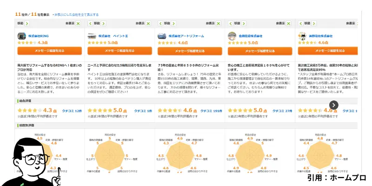The image size is (372, 186).
Task: Click the rightmost company's radar chart
Action: [x=320, y=156]
